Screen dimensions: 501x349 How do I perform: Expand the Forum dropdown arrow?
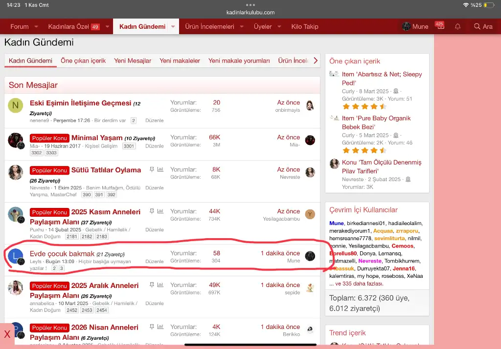[35, 26]
